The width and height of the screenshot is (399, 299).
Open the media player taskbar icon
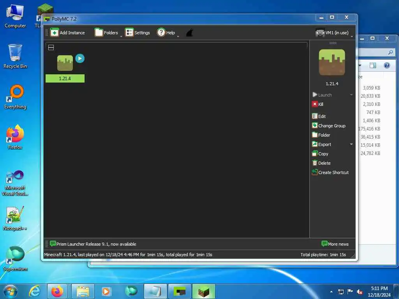point(106,291)
